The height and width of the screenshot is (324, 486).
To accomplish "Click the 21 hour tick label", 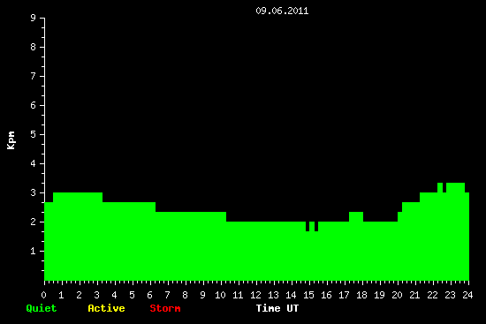I will (x=414, y=295).
